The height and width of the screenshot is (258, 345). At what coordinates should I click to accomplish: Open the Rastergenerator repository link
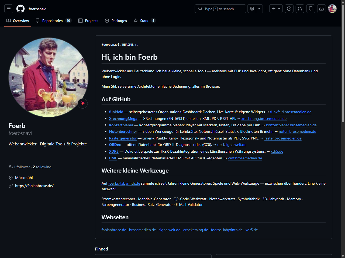click(x=123, y=138)
